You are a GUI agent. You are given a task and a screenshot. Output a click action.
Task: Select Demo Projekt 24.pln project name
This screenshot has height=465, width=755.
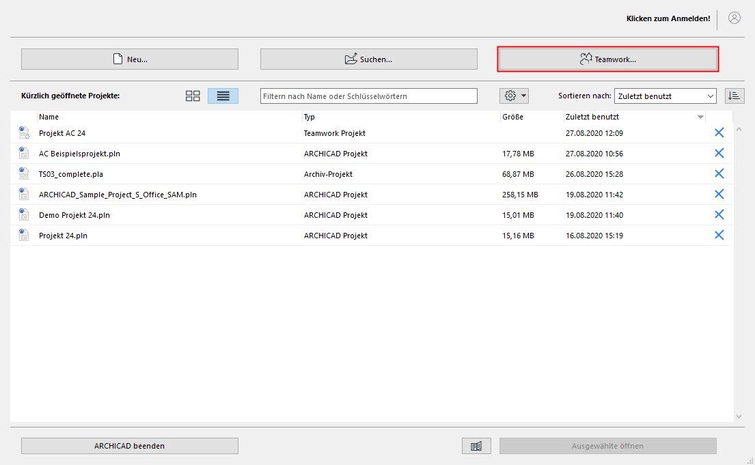tap(74, 215)
